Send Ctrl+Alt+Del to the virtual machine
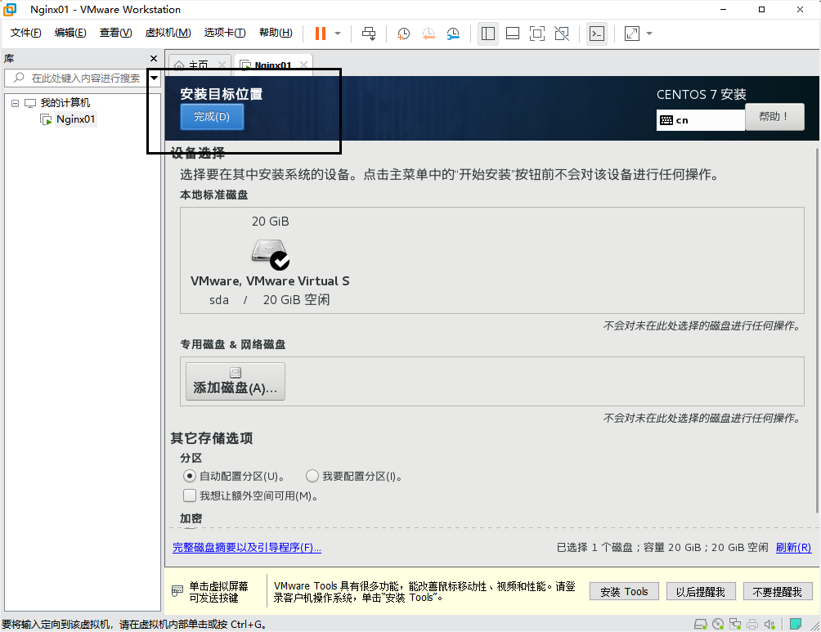The height and width of the screenshot is (632, 821). 369,34
